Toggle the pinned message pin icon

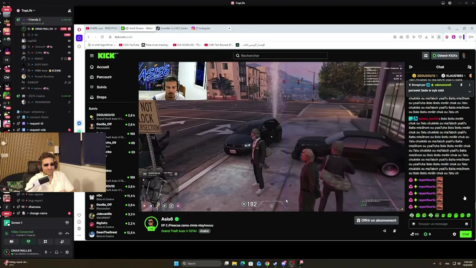coord(461,85)
